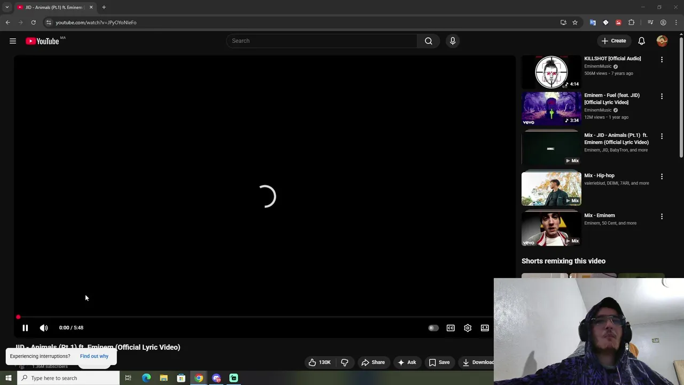Open Discord from the taskbar
This screenshot has height=385, width=684.
[x=216, y=378]
